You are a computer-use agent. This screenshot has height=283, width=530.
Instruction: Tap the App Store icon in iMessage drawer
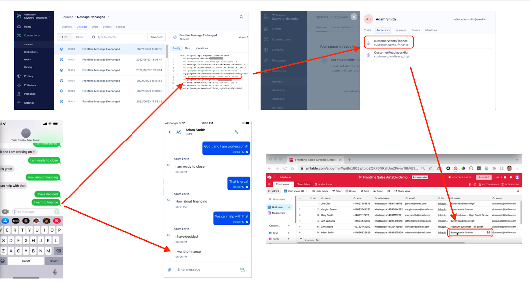5,221
